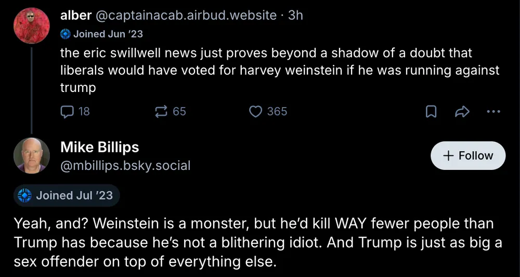This screenshot has height=277, width=520.
Task: Like alber's post with the heart icon
Action: (255, 111)
